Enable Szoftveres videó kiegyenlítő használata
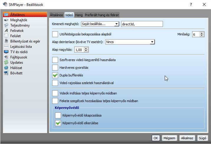 [55, 60]
